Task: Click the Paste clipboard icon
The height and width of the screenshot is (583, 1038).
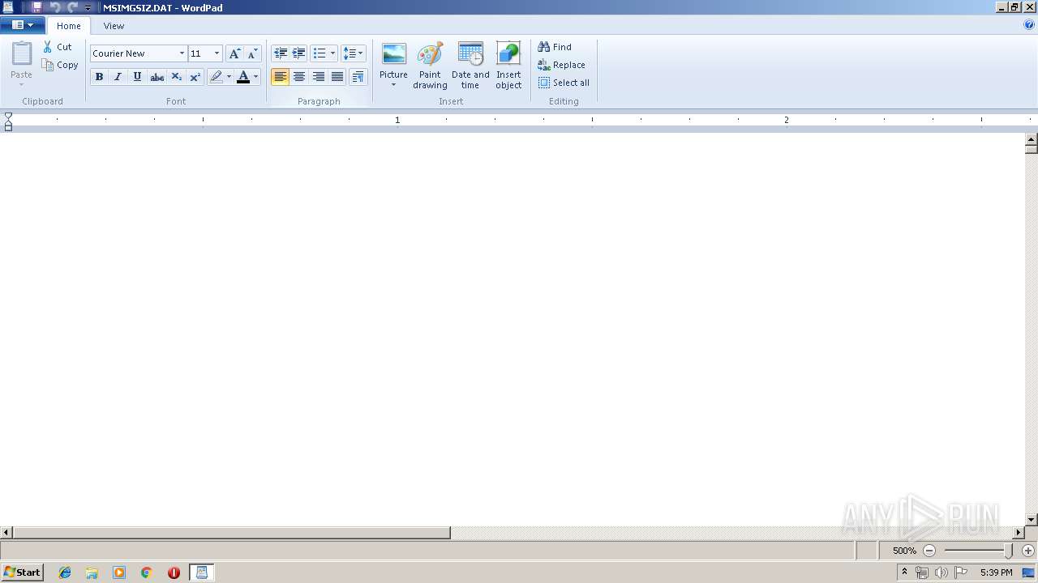Action: click(x=22, y=54)
